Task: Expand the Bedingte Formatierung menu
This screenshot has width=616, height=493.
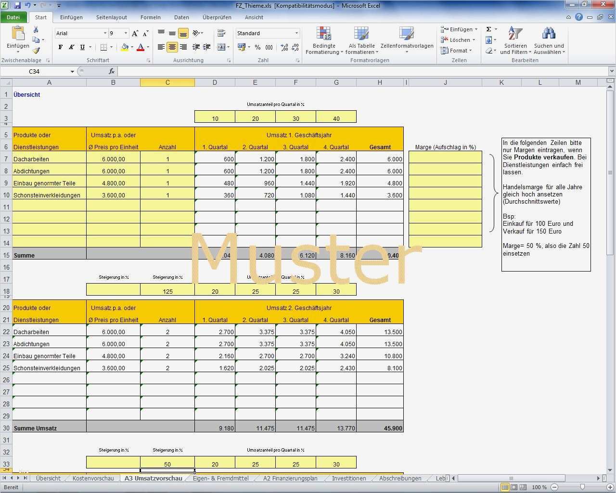Action: (324, 40)
